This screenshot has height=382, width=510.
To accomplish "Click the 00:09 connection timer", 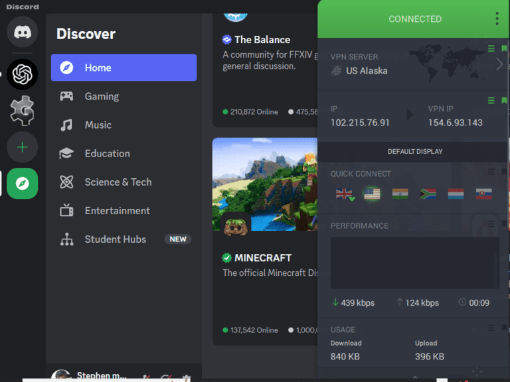I will [479, 302].
